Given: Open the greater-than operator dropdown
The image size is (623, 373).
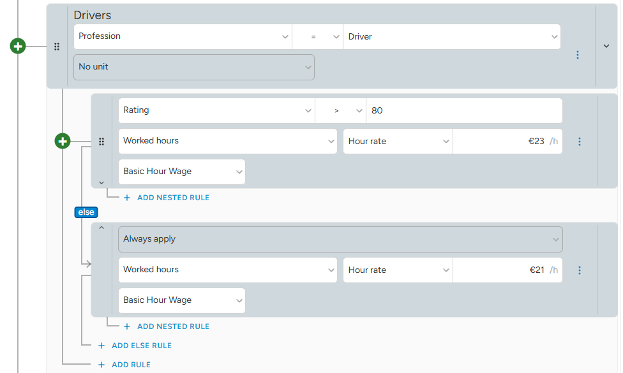Looking at the screenshot, I should [x=340, y=111].
